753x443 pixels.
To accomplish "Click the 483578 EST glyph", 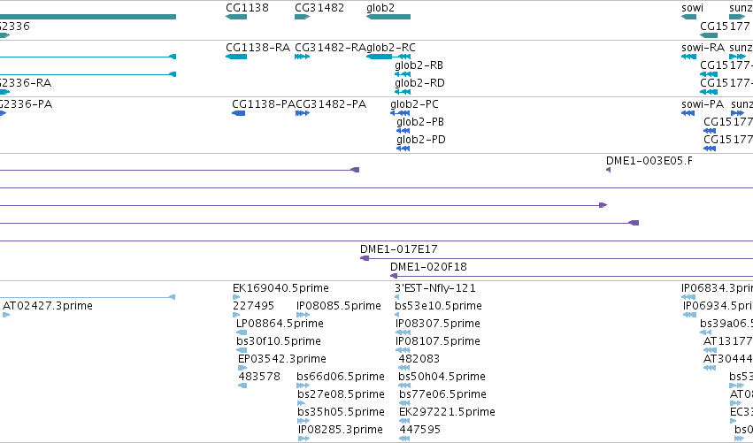I will [x=242, y=386].
